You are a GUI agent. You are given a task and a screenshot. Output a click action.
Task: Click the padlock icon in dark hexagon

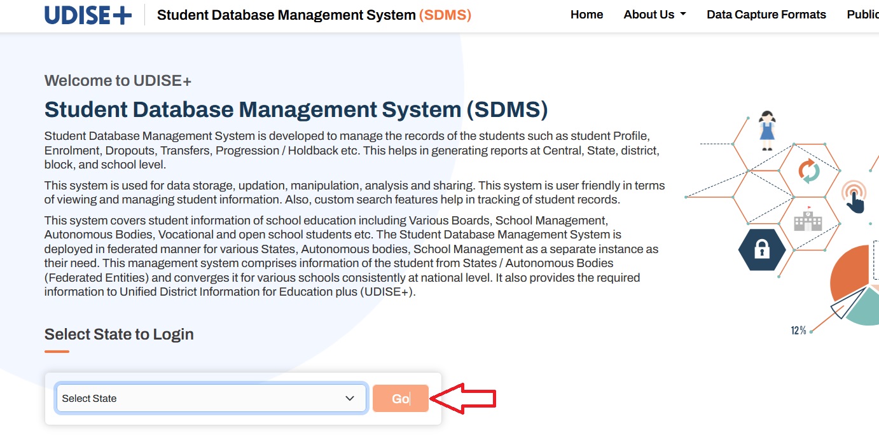pos(761,250)
